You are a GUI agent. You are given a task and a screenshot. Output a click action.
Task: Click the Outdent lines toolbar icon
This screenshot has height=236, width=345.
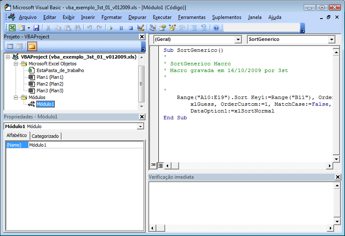point(204,28)
